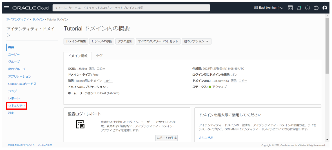Click the vertical page scrollbar

[x=327, y=45]
